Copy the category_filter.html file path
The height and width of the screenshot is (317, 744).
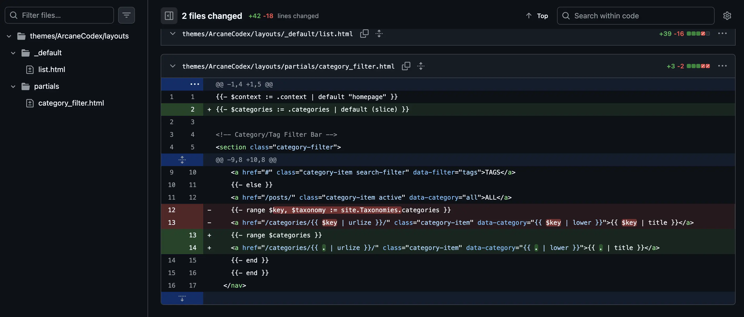pyautogui.click(x=406, y=66)
